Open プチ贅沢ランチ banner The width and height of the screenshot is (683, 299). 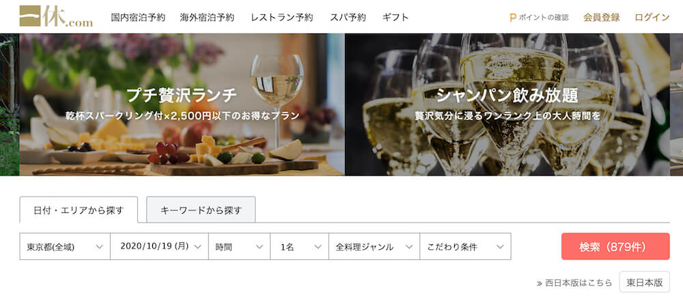(x=182, y=104)
